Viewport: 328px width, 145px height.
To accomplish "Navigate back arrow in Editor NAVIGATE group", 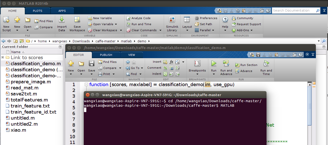I will (128, 62).
